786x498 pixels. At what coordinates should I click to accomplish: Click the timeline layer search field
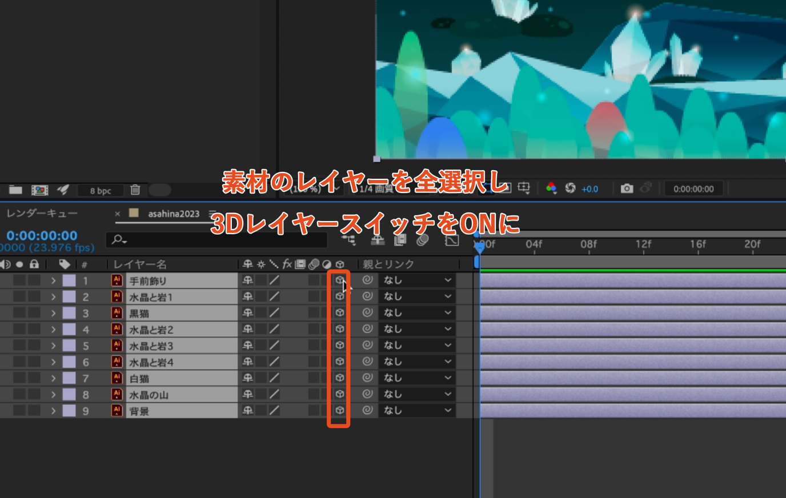click(217, 240)
